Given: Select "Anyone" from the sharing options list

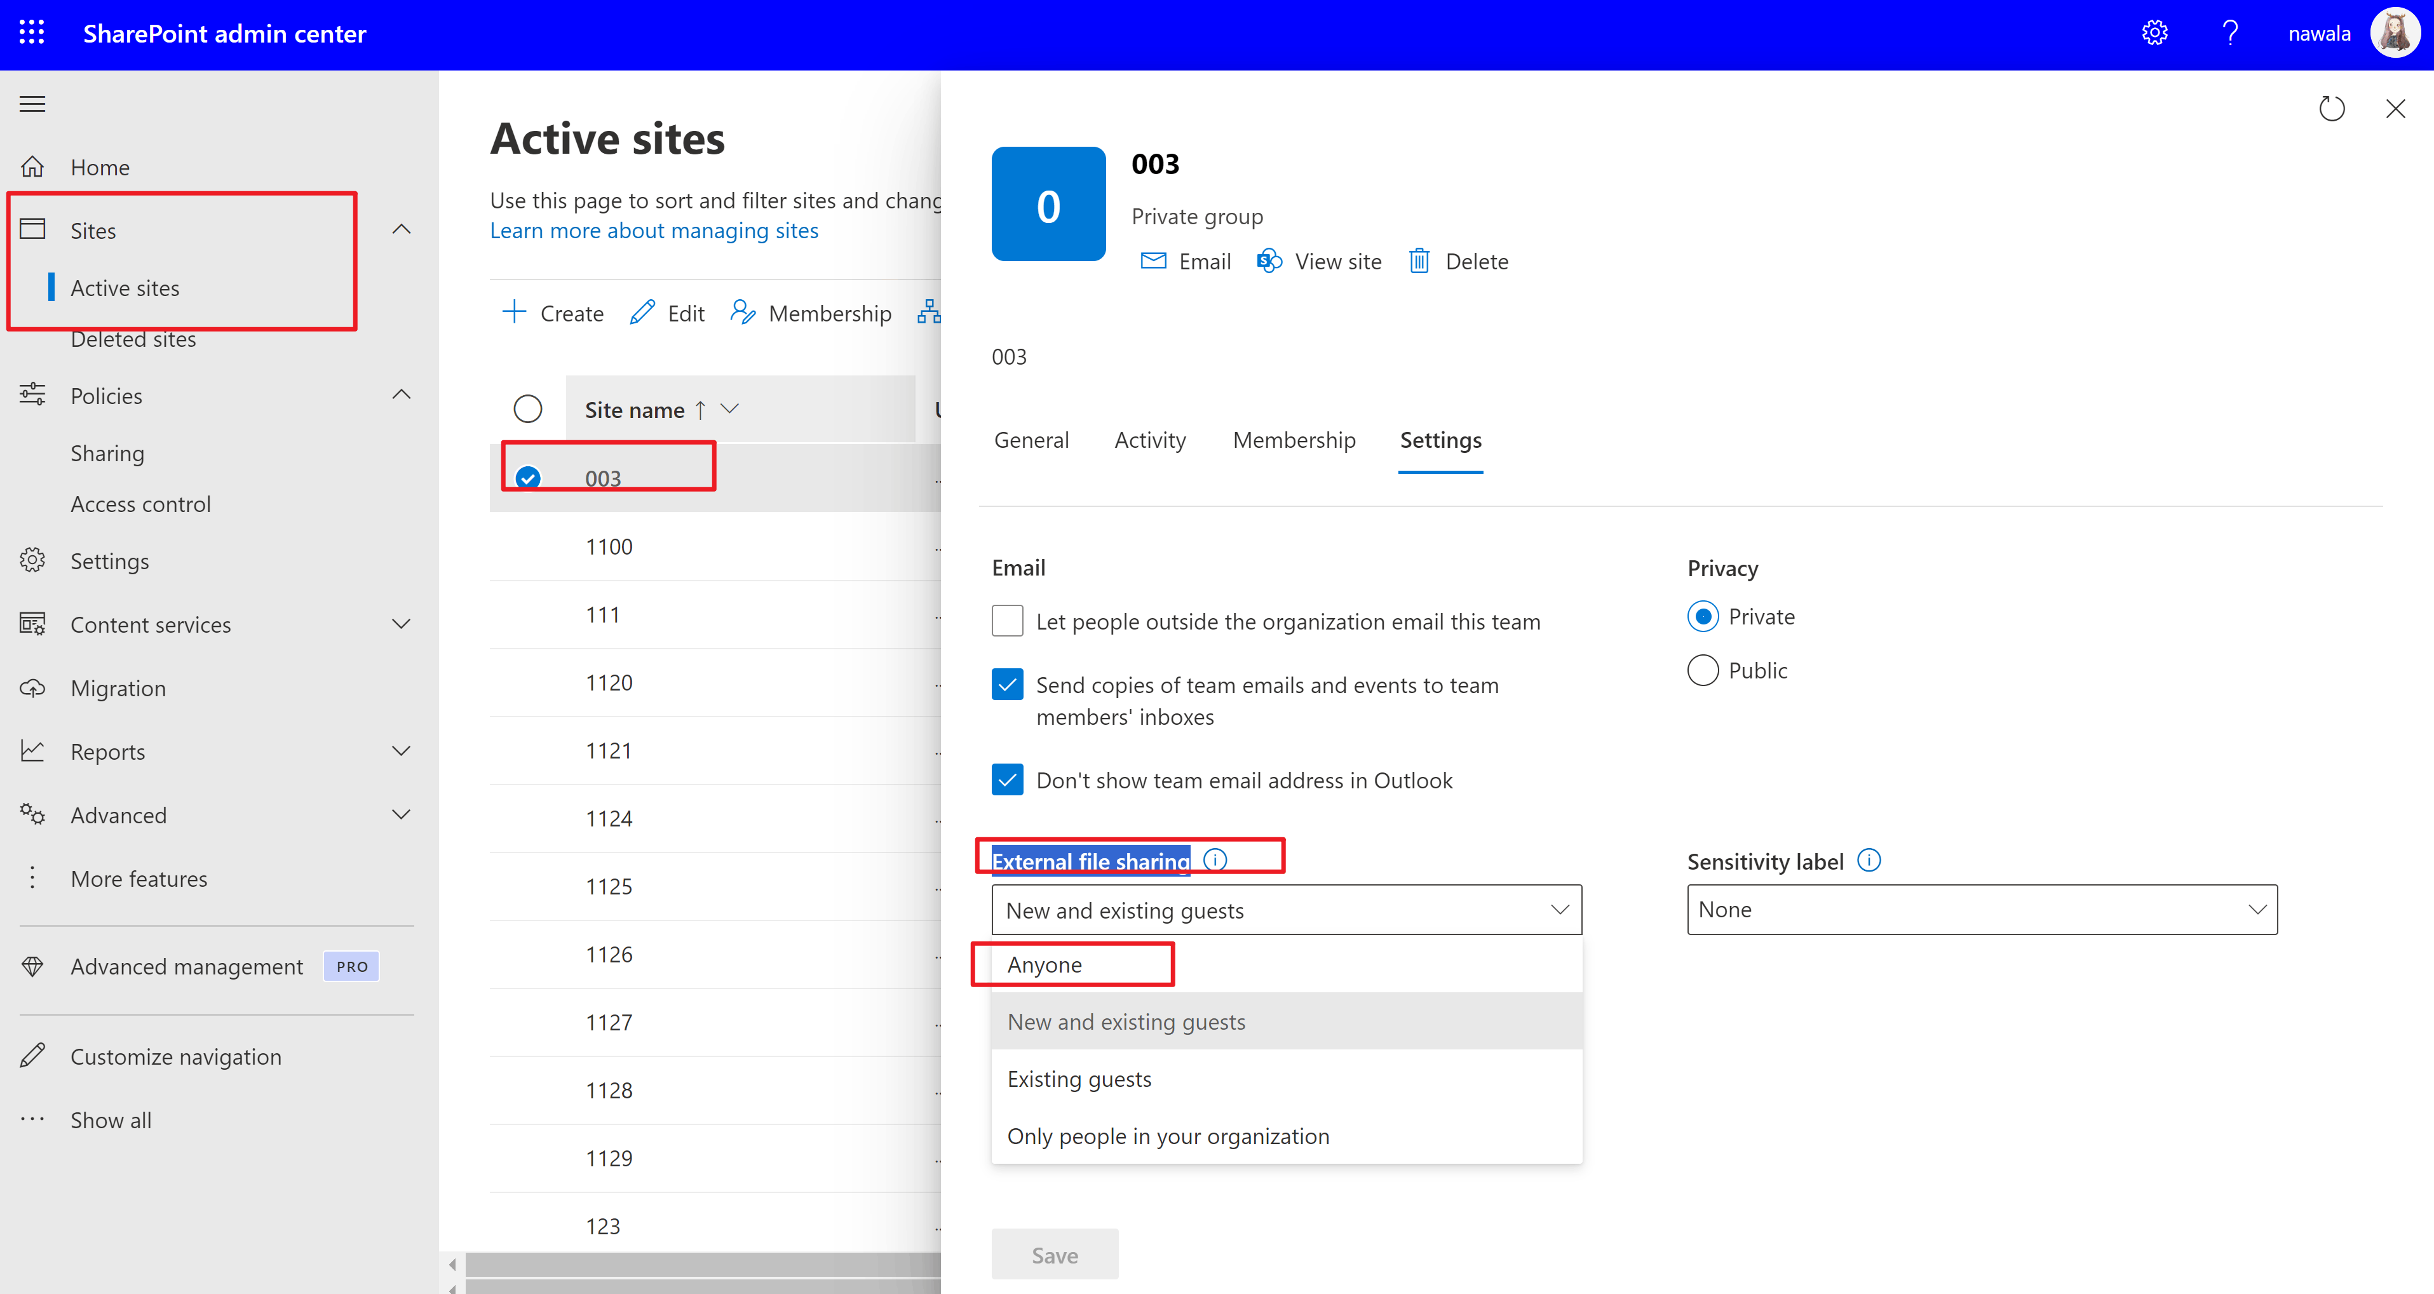Looking at the screenshot, I should pos(1044,964).
